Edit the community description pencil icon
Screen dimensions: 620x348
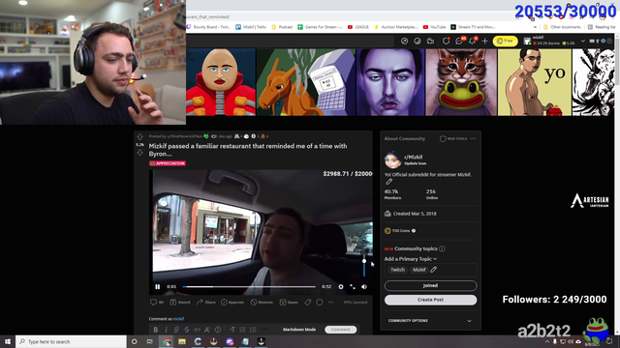pos(388,182)
